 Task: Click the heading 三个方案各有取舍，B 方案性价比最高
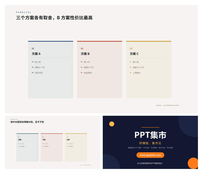click(x=54, y=18)
